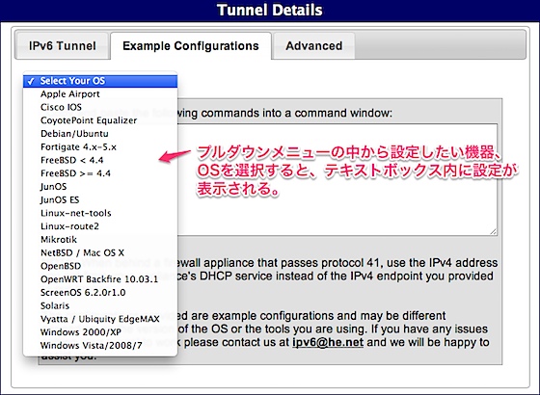Choose FreeBSD >= 4.4 option

point(100,173)
